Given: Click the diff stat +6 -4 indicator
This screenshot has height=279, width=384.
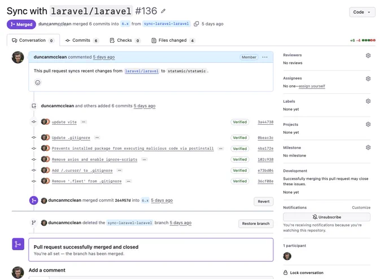Looking at the screenshot, I should tap(363, 41).
